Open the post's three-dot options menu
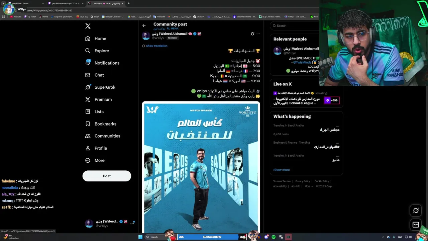The height and width of the screenshot is (241, 428). (x=258, y=34)
